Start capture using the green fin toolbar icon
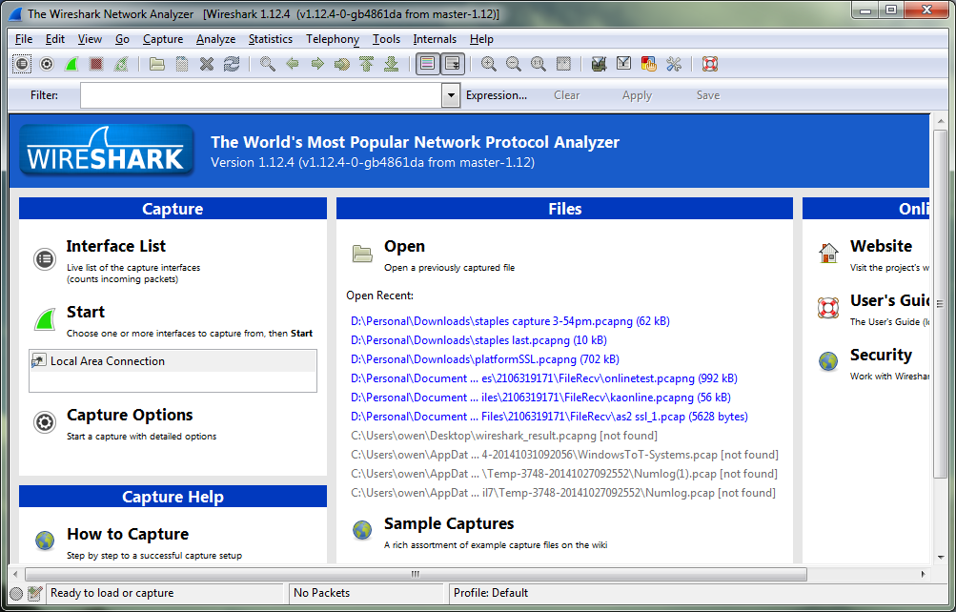956x612 pixels. click(71, 64)
